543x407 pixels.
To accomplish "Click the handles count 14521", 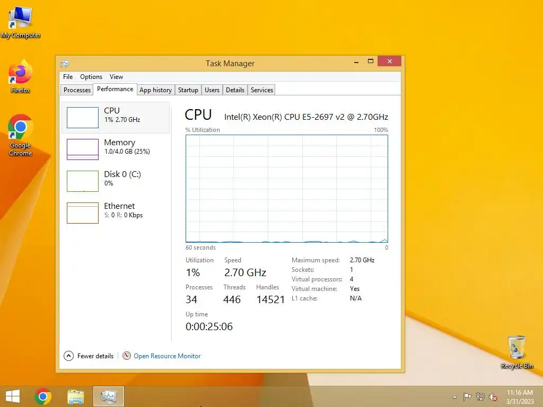I will pyautogui.click(x=270, y=300).
